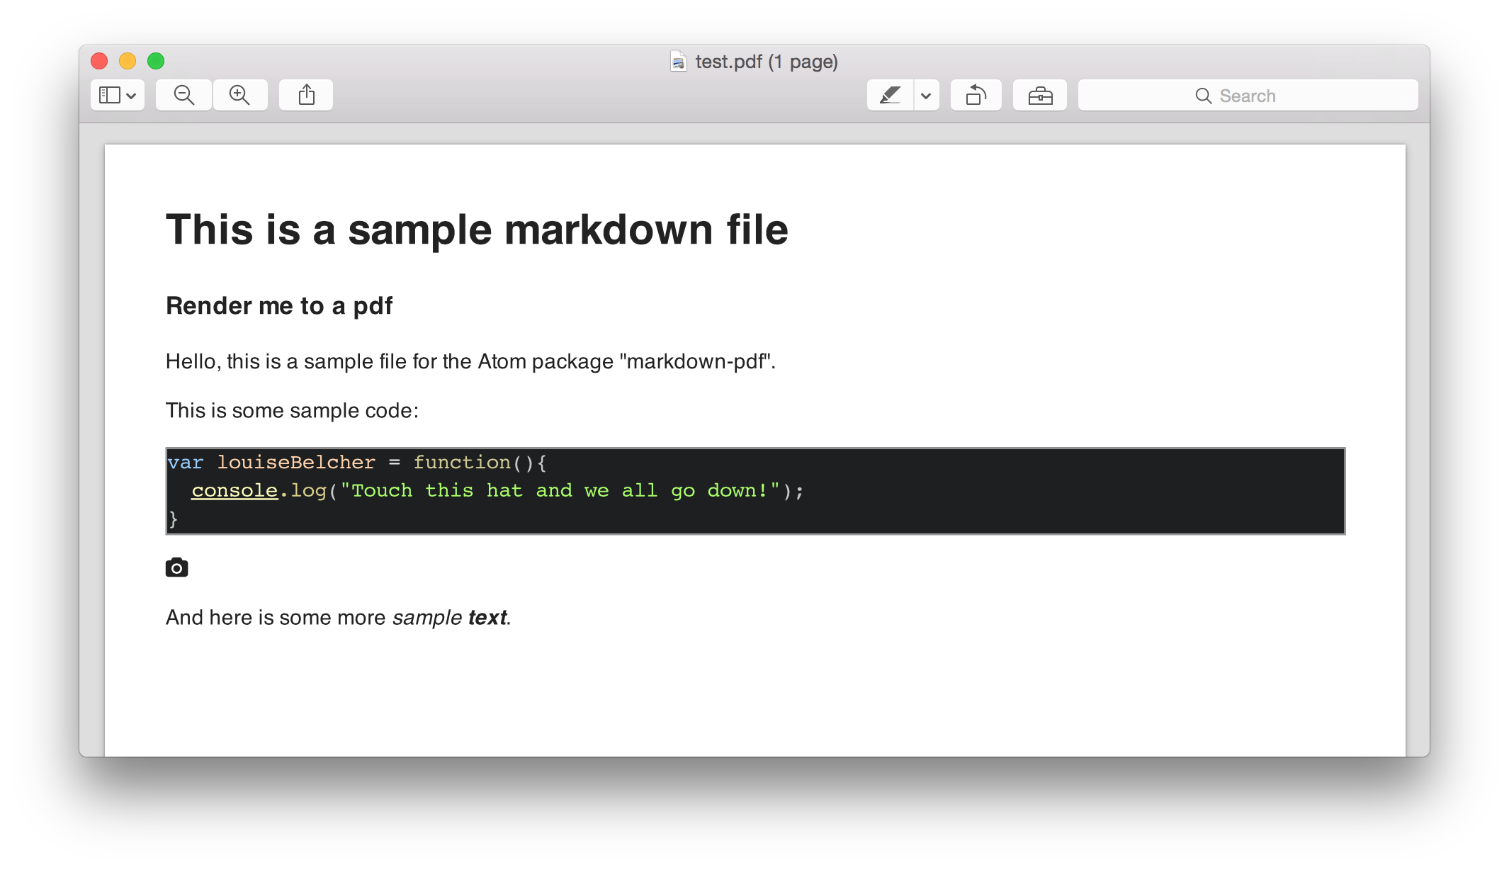Image resolution: width=1509 pixels, height=870 pixels.
Task: Click the toolbox/form tools icon
Action: [x=1039, y=94]
